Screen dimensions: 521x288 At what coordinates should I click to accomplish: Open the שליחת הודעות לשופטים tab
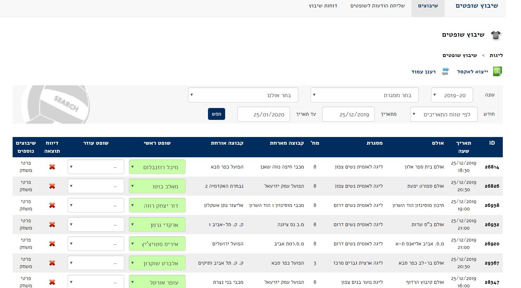(377, 6)
